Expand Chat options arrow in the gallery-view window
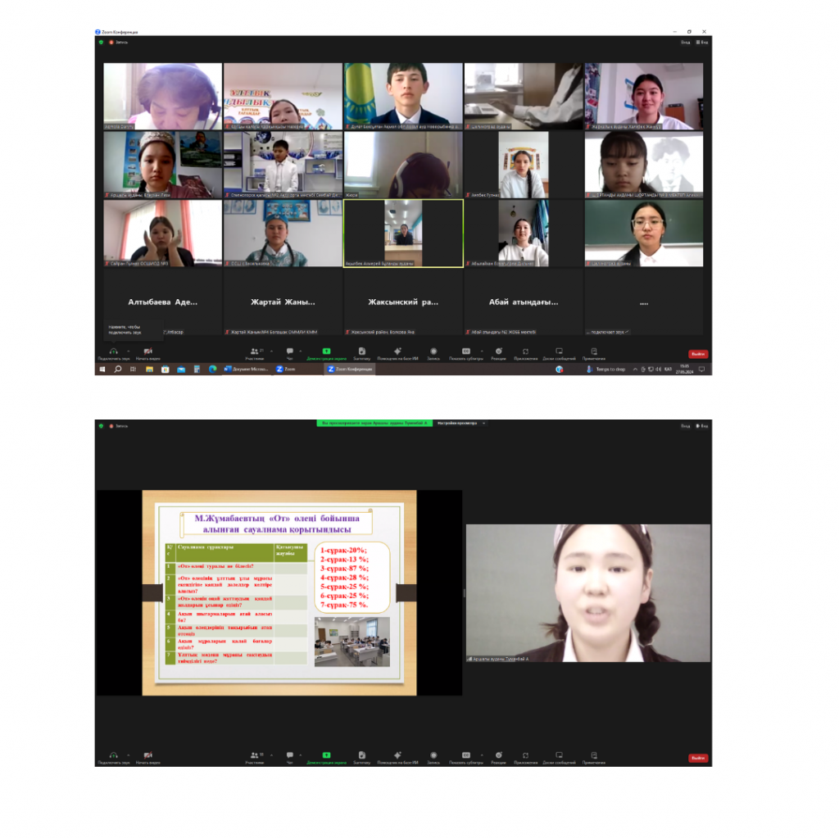839x839 pixels. [300, 351]
